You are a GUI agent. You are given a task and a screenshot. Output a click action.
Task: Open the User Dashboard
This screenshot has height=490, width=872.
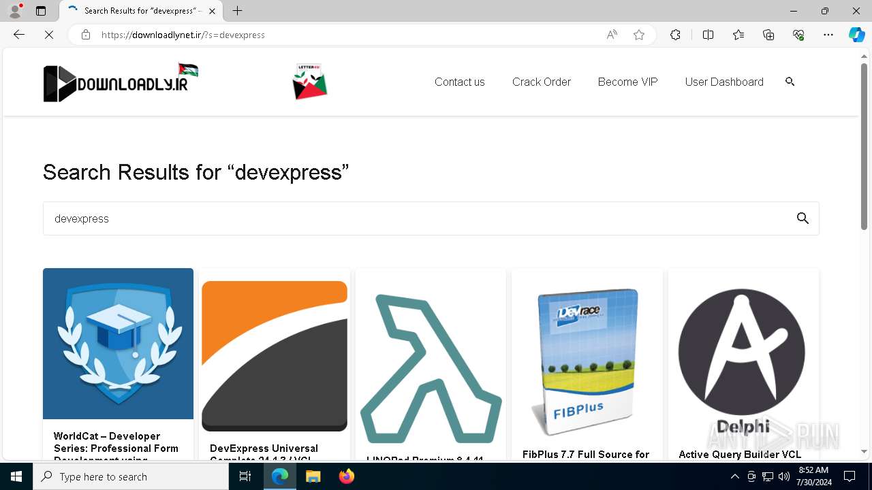tap(724, 82)
